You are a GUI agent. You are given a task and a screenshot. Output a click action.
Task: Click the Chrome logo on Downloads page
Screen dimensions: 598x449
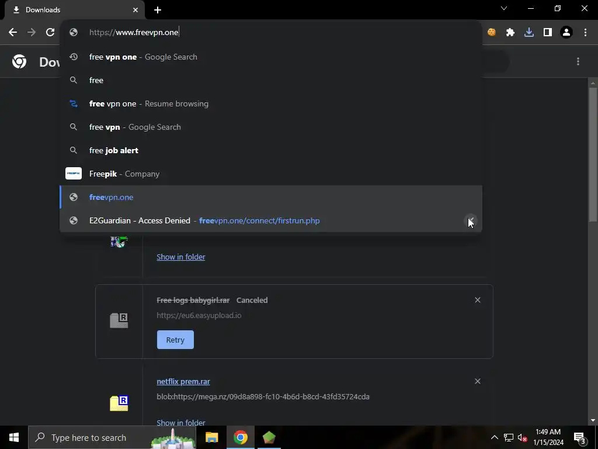tap(19, 61)
